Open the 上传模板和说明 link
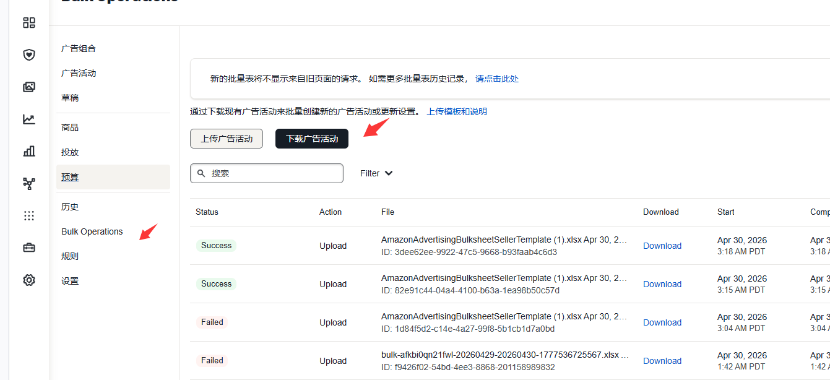 [x=457, y=111]
